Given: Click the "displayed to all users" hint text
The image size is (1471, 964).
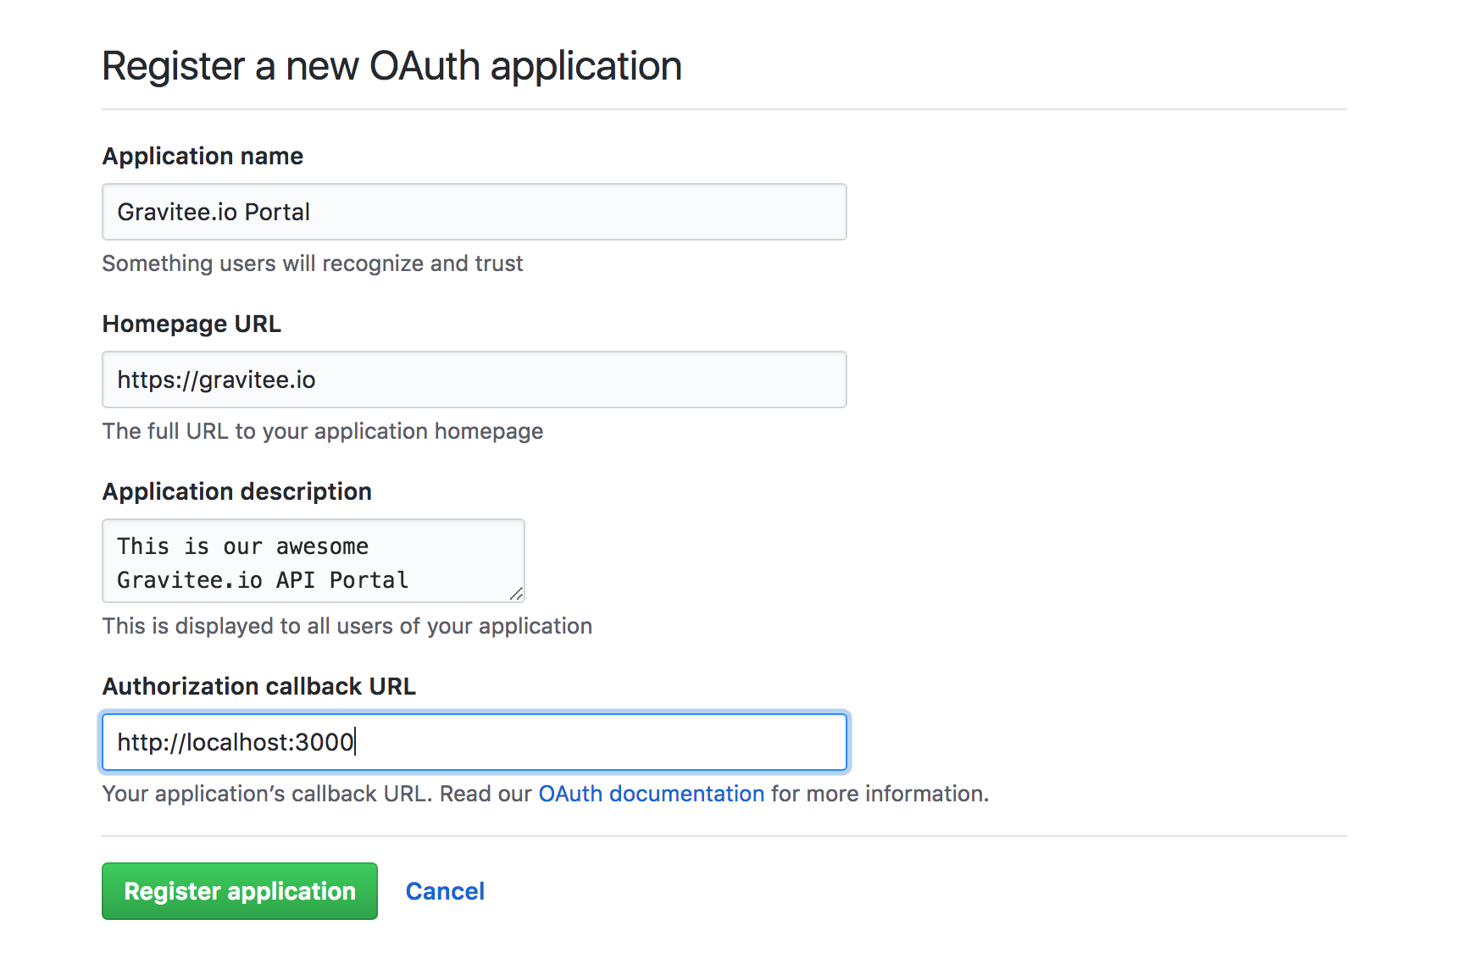Looking at the screenshot, I should click(347, 626).
